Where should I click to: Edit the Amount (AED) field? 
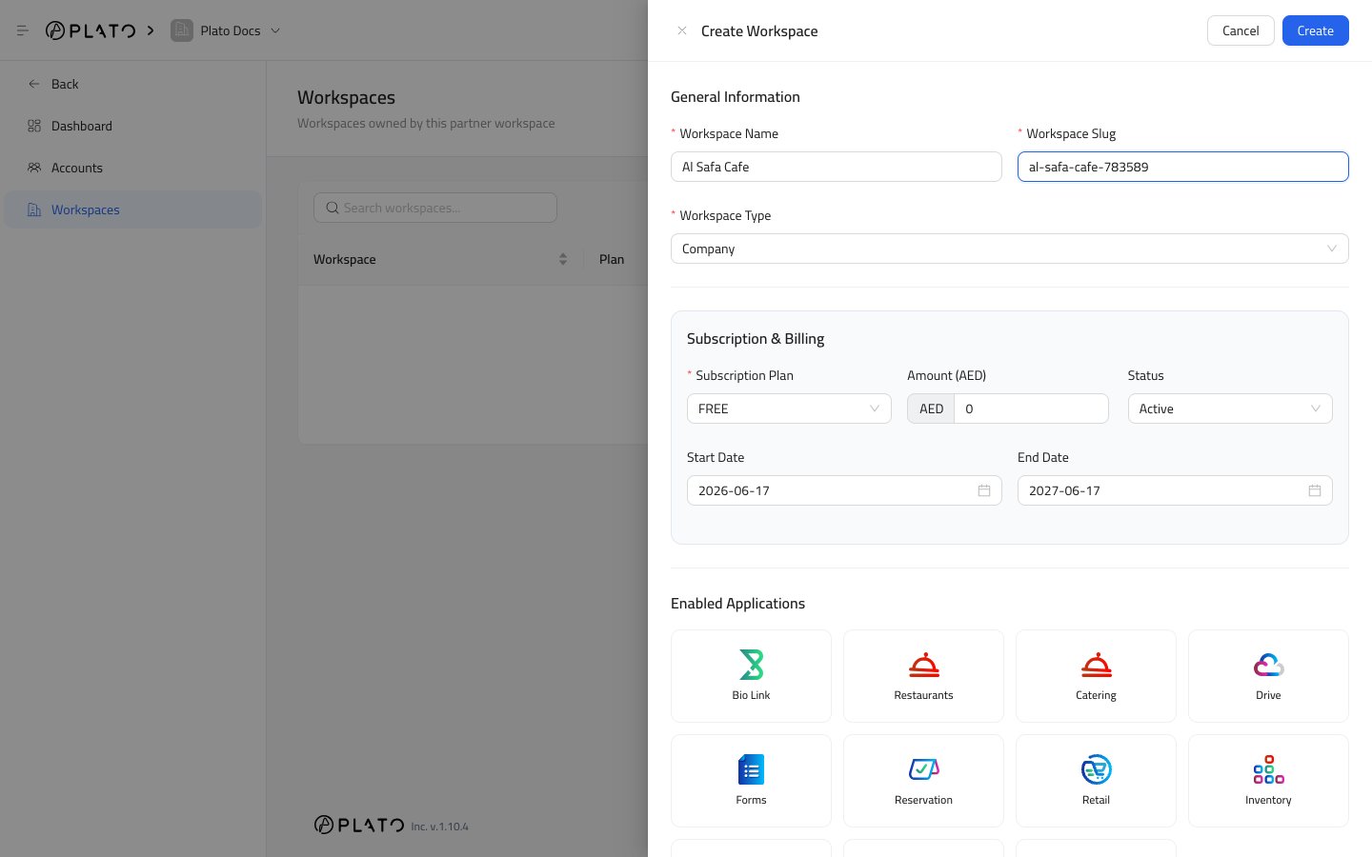1031,409
